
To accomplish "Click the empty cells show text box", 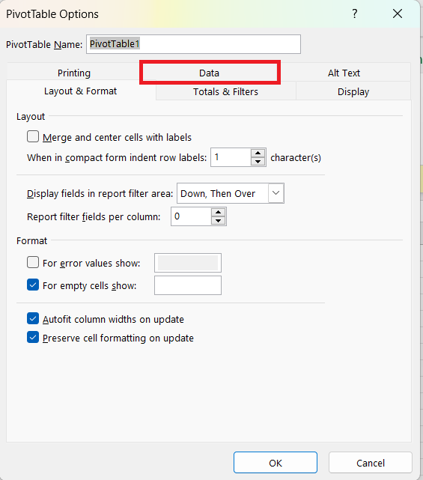I will point(188,285).
